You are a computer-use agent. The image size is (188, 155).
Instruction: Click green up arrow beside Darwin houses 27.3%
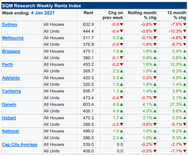[184, 104]
